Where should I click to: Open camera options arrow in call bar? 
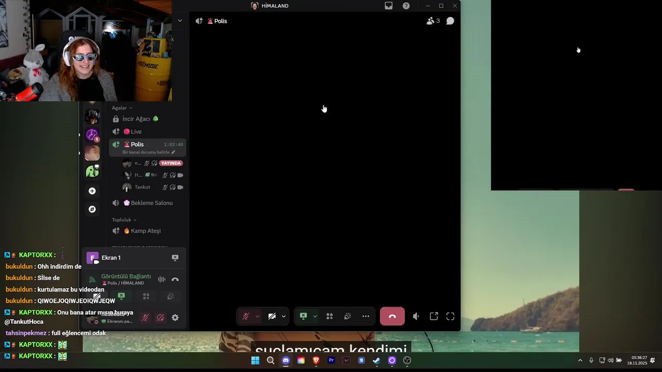[283, 316]
